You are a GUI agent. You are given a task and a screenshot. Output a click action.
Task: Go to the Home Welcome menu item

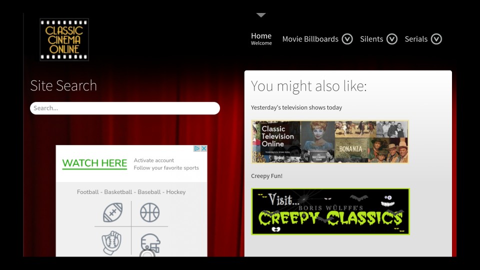pyautogui.click(x=261, y=39)
